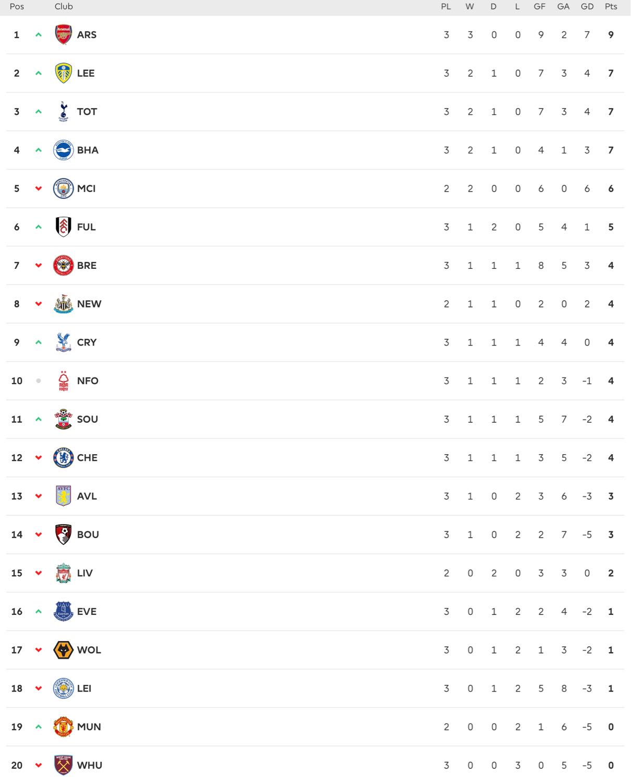Expand Arsenal's green up-arrow indicator
This screenshot has height=783, width=631.
coord(38,35)
